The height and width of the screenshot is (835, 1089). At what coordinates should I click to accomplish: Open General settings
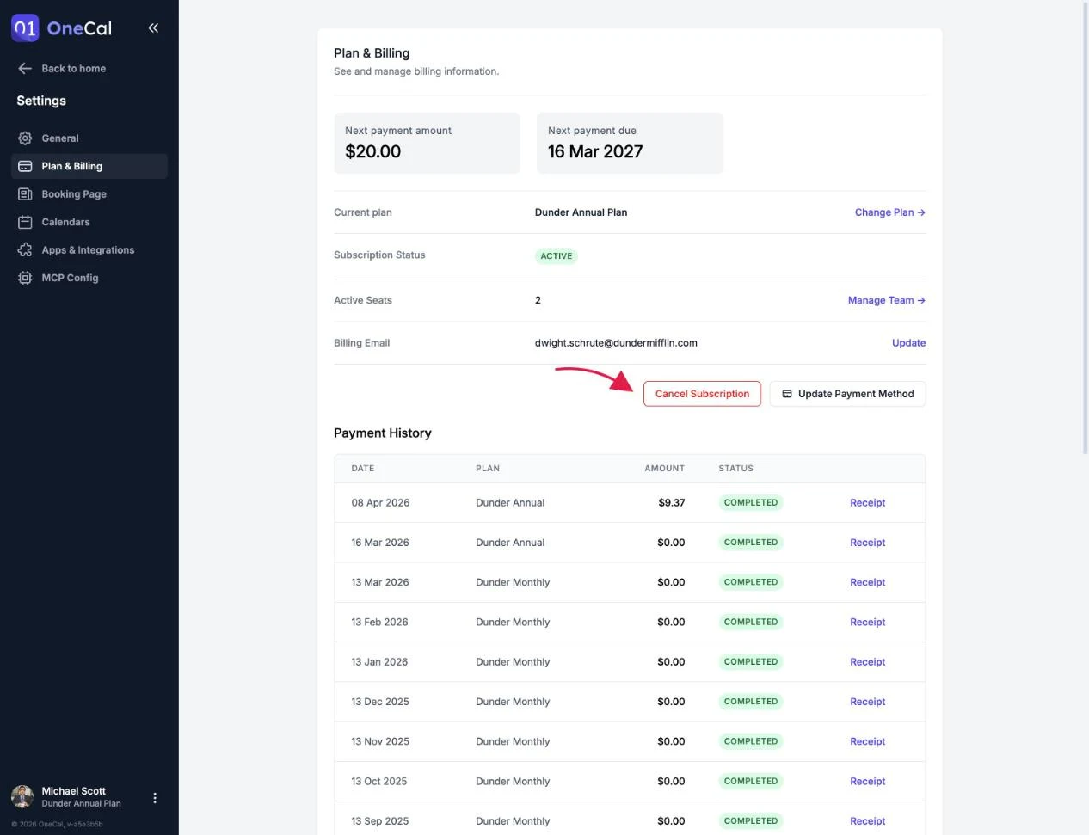pyautogui.click(x=89, y=138)
